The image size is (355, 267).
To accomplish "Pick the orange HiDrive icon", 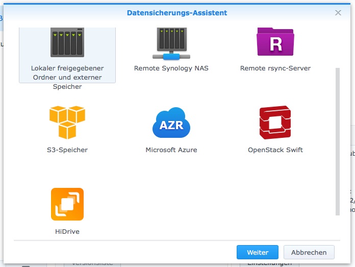I will 67,204.
